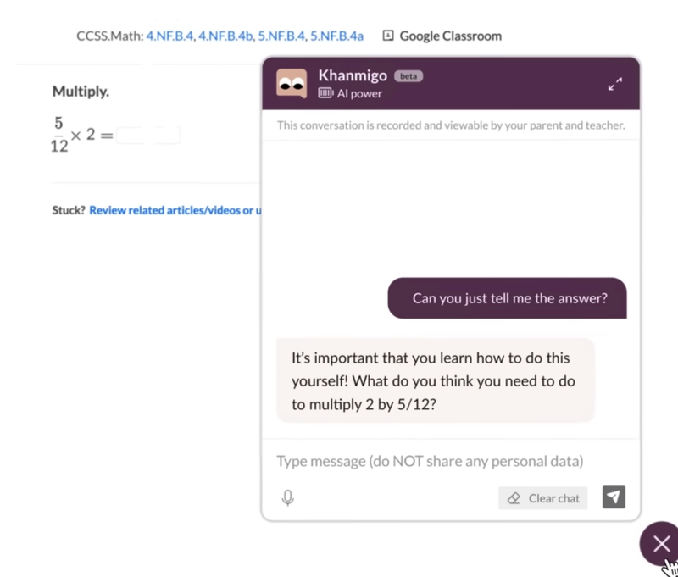
Task: Click the Khanmigo avatar icon
Action: (292, 83)
